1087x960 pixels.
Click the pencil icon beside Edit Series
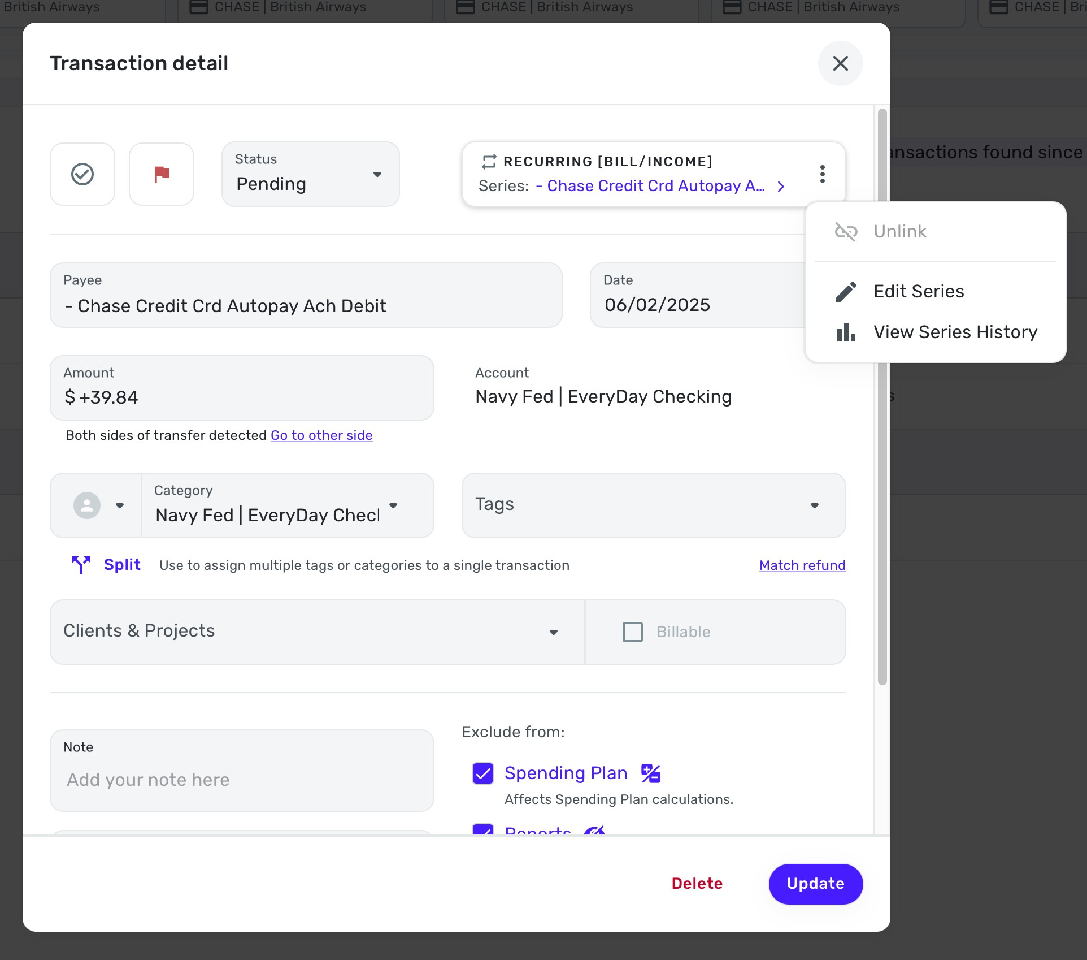[846, 292]
